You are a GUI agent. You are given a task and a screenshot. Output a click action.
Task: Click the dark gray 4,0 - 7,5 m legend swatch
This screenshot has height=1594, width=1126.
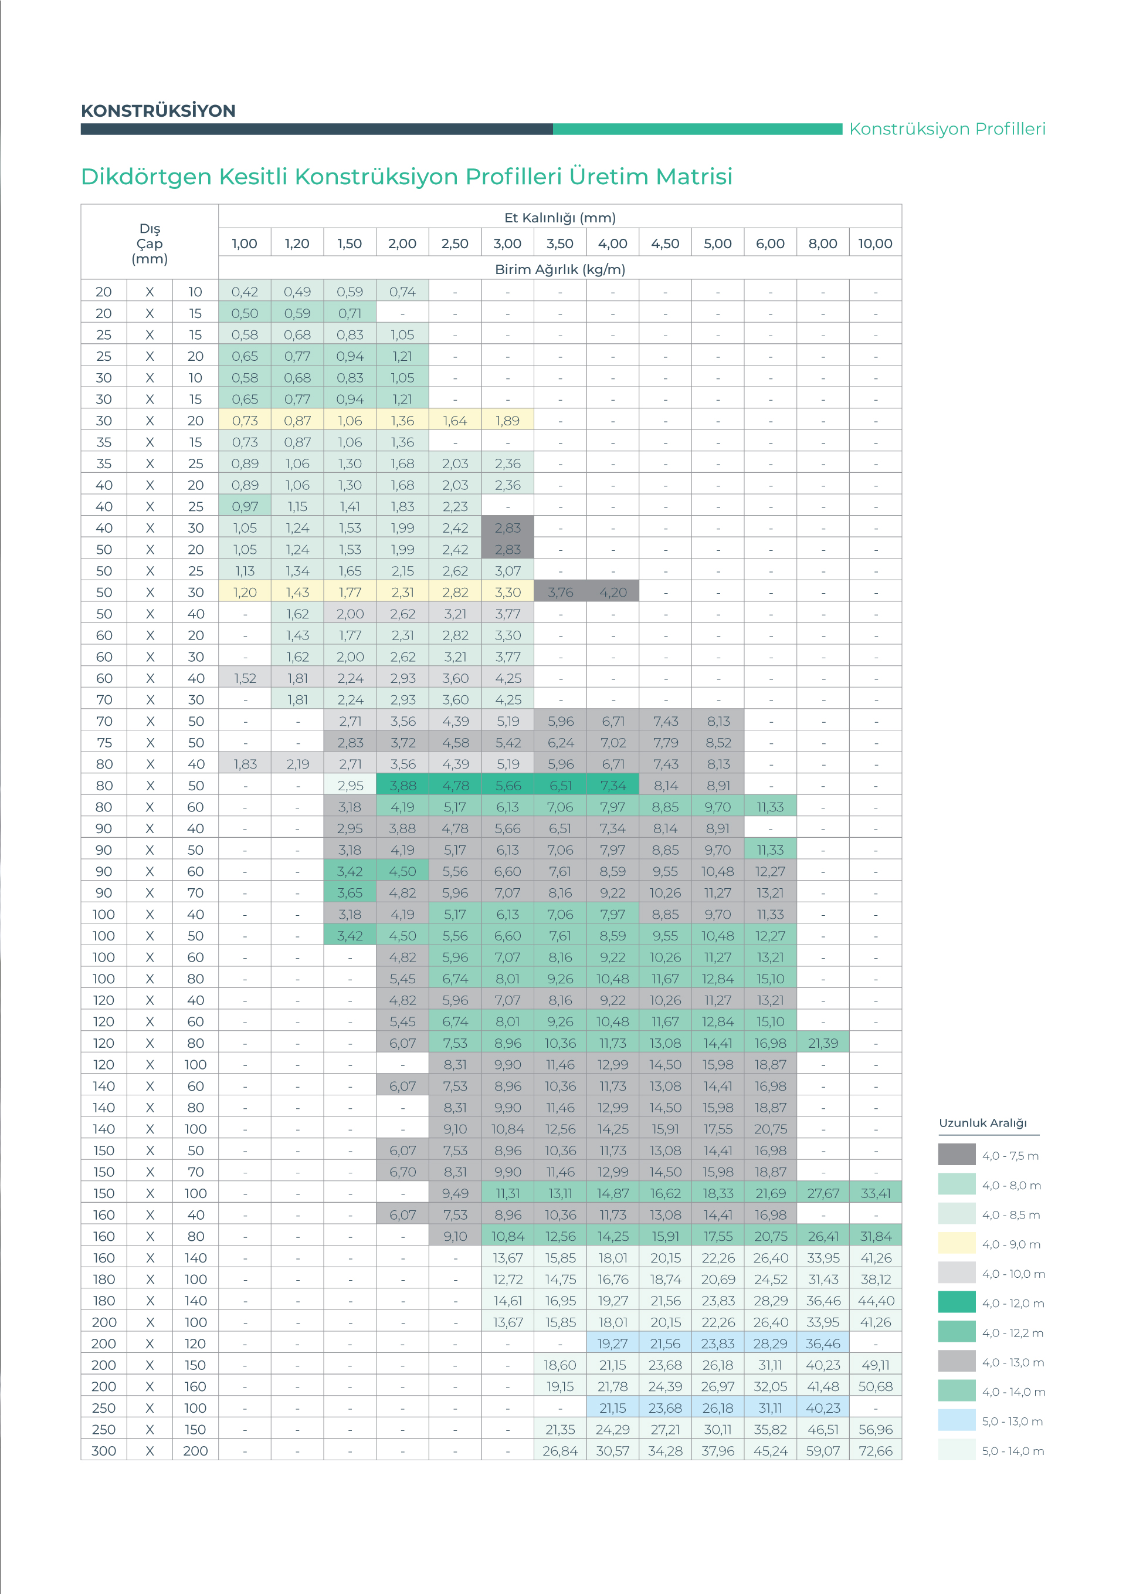point(956,1155)
